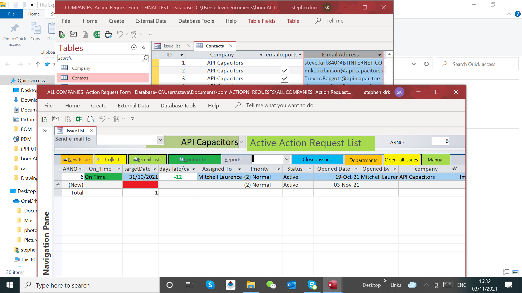Collapse Tables pane with double left chevron
The height and width of the screenshot is (293, 522).
coord(144,47)
